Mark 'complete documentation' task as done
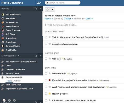The width and height of the screenshot is (124, 103). [46, 44]
